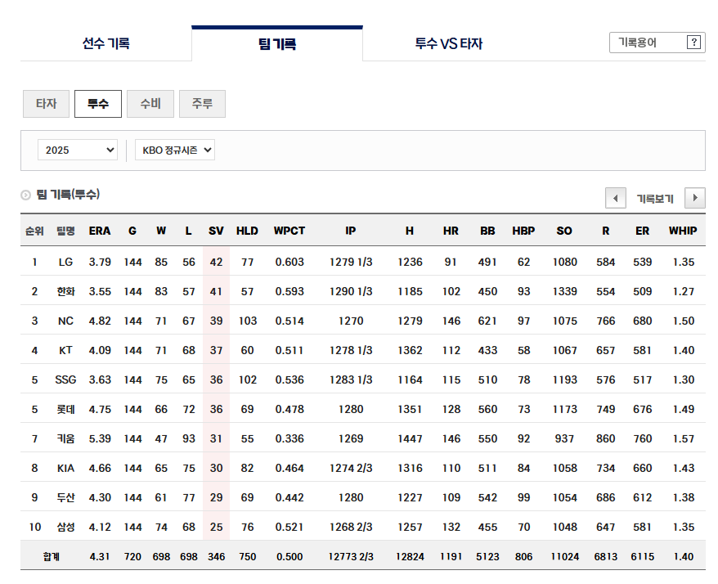Click LG's ERA value 3.79
The width and height of the screenshot is (718, 584).
(x=100, y=262)
